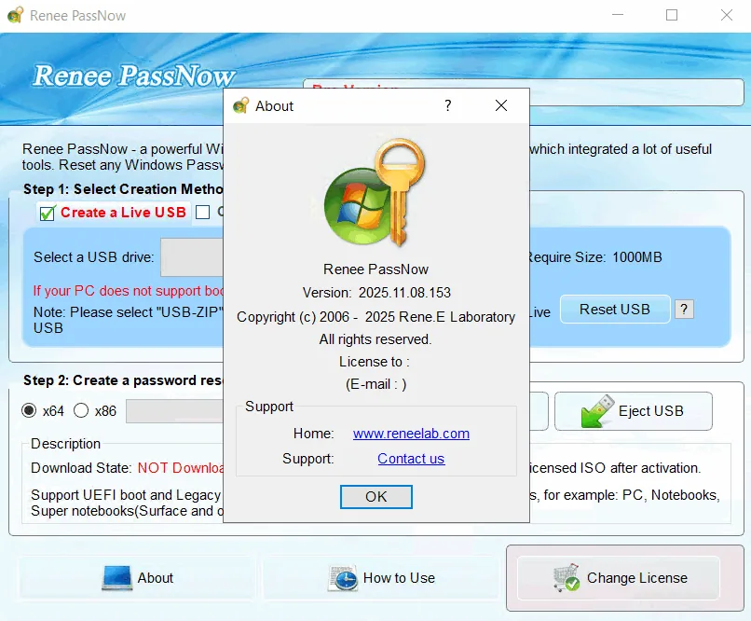This screenshot has height=621, width=751.
Task: Click the key logo in About dialog
Action: pos(375,192)
